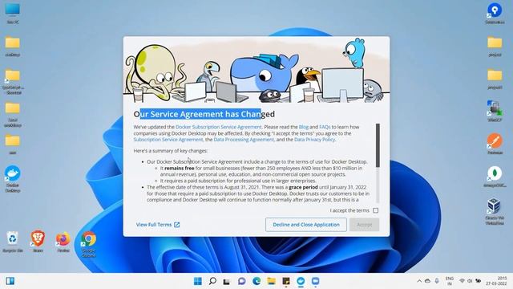
Task: Open the Windows Start menu
Action: pos(198,281)
